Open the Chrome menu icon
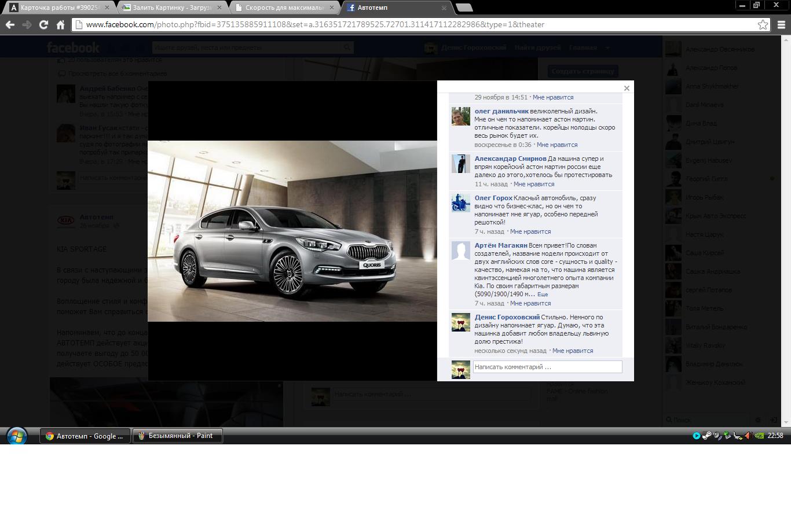This screenshot has width=791, height=508. pyautogui.click(x=781, y=24)
